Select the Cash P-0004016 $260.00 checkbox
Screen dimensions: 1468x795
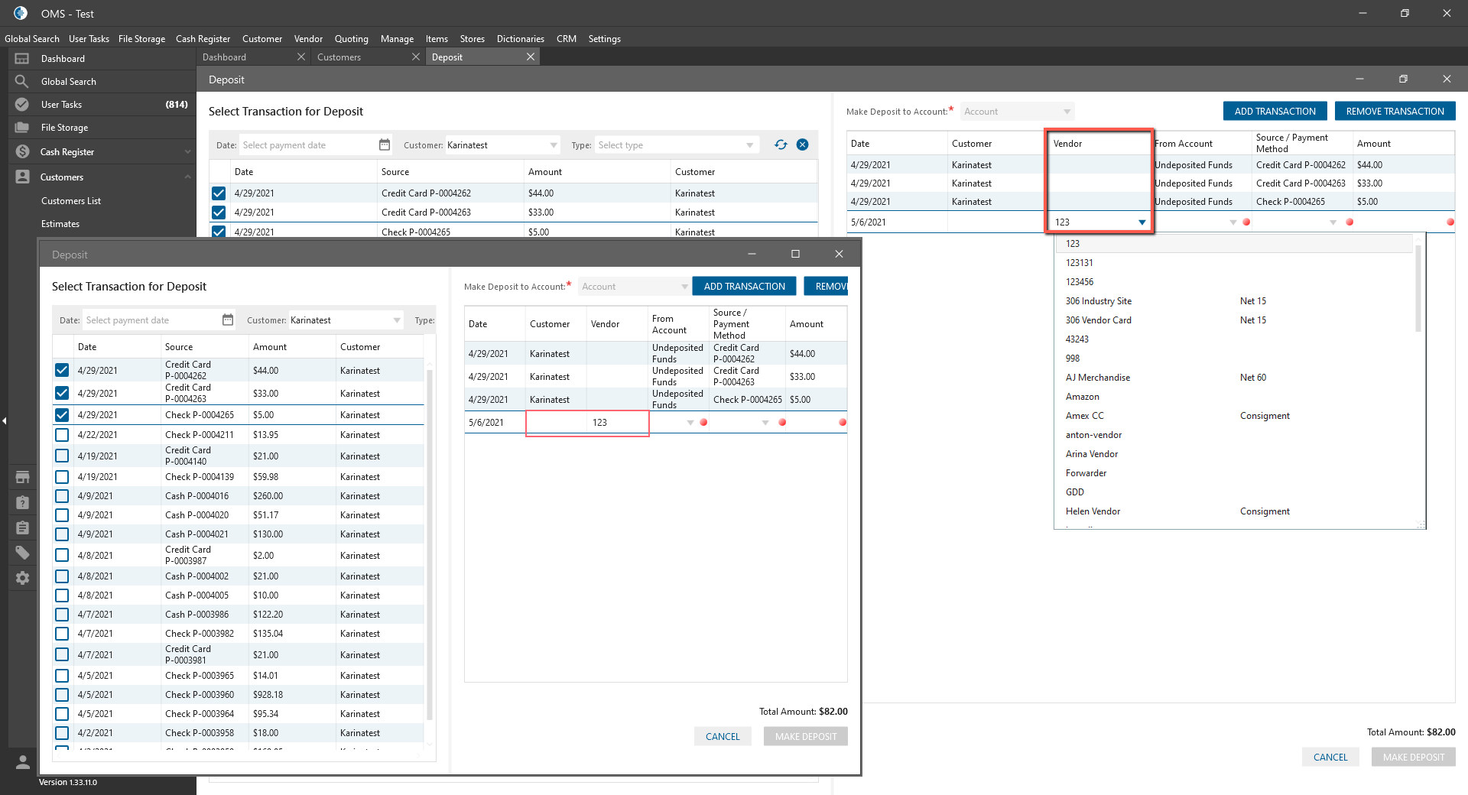[x=62, y=496]
